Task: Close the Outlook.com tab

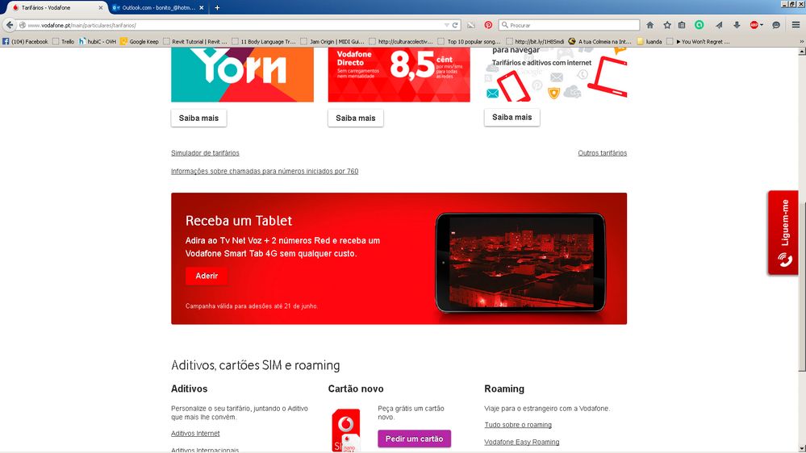Action: tap(202, 8)
